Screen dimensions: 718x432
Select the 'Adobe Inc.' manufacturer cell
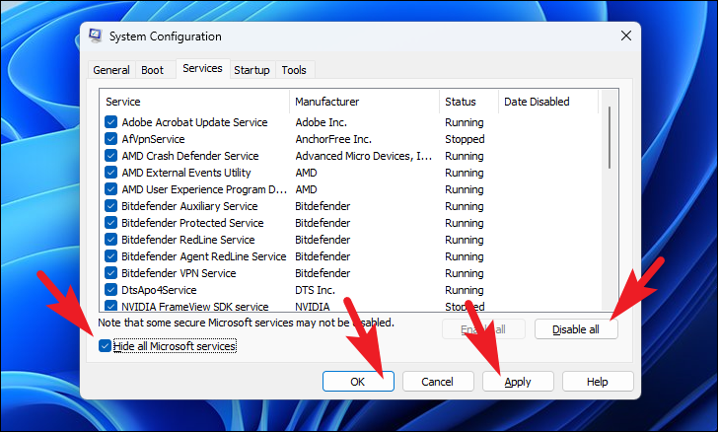(x=321, y=122)
